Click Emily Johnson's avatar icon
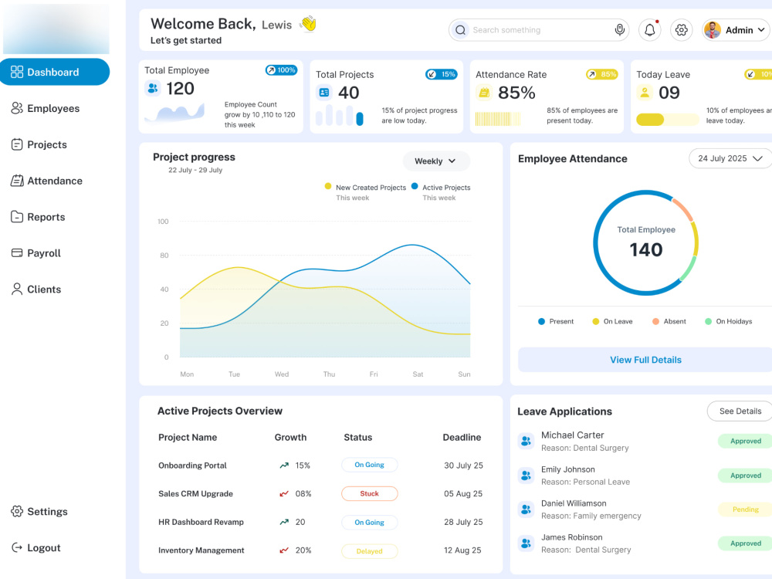 (526, 475)
